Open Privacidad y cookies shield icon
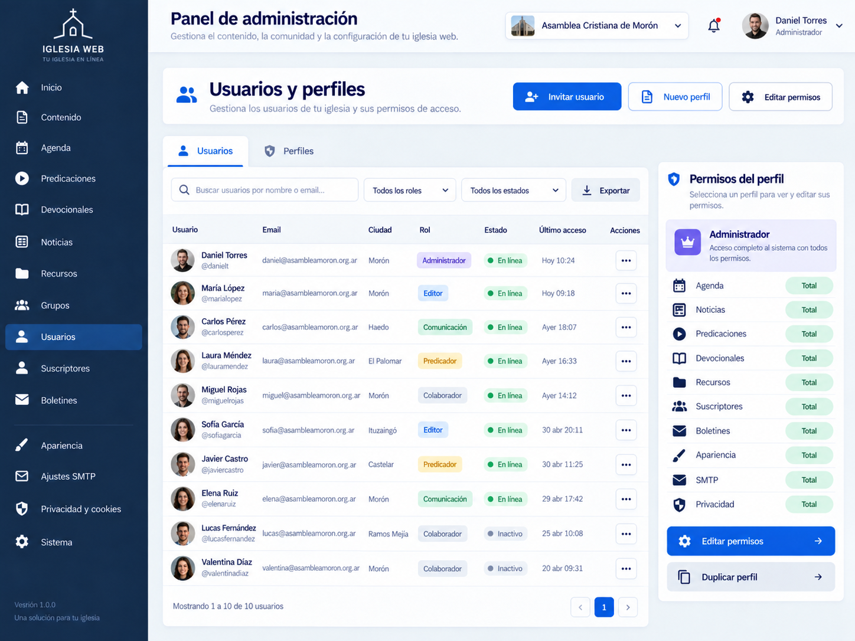Viewport: 855px width, 641px height. (x=22, y=509)
